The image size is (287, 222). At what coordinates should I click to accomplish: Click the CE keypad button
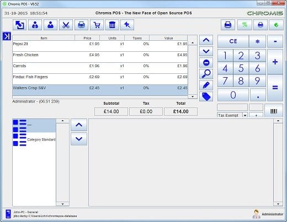[233, 41]
